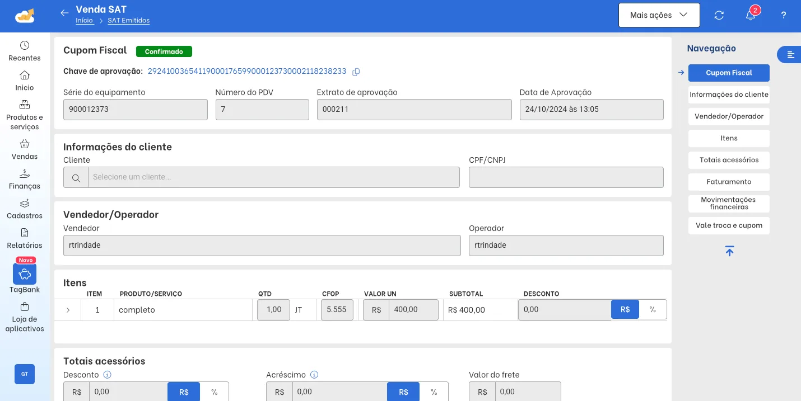Open TagBank piggy bank icon
This screenshot has height=401, width=801.
[x=25, y=274]
